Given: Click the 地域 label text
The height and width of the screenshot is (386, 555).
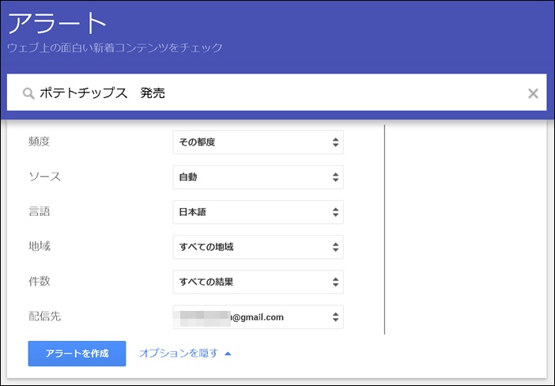Looking at the screenshot, I should point(40,246).
